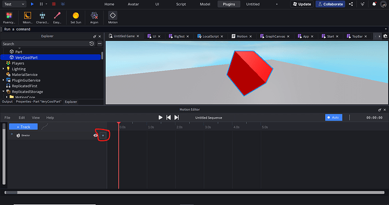Switch to the Home ribbon tab
The image size is (389, 205).
click(x=109, y=4)
